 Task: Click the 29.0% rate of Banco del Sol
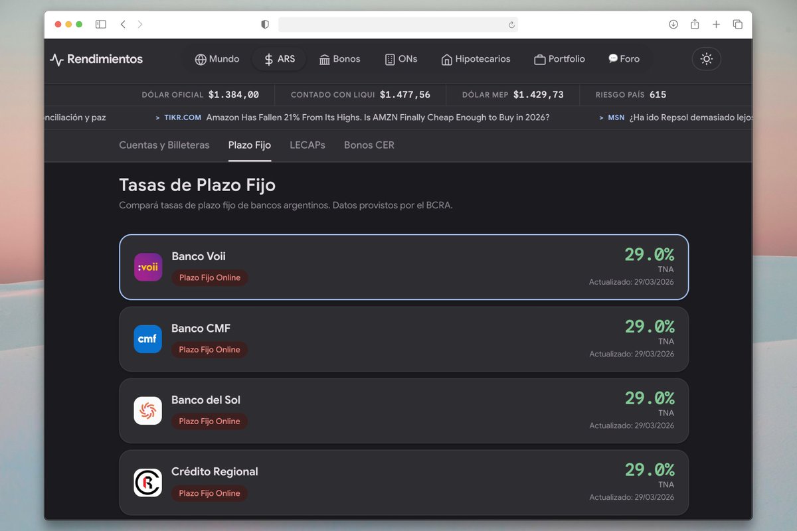[649, 398]
